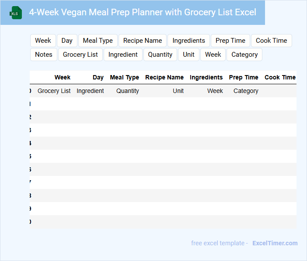Viewport: 307px width, 261px height.
Task: Click the Recipe Name column header
Action: [x=164, y=77]
